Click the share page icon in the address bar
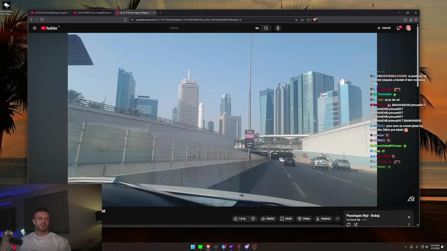The height and width of the screenshot is (251, 447). (x=308, y=20)
